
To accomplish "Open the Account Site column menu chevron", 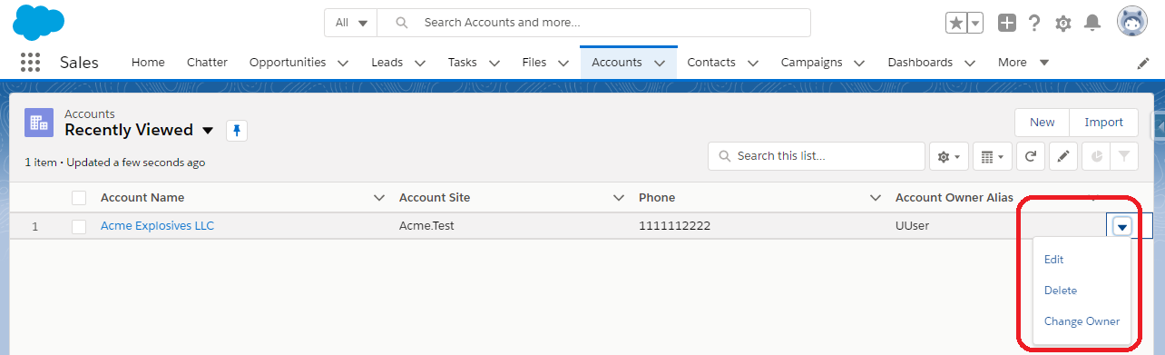I will pos(619,198).
